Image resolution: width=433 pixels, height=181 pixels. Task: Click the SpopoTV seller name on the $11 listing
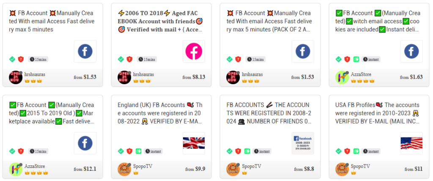[x=360, y=166]
